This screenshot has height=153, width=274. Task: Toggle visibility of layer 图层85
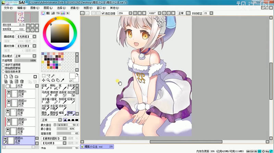coord(5,139)
